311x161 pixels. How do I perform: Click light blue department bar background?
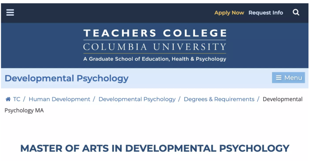pyautogui.click(x=198, y=78)
